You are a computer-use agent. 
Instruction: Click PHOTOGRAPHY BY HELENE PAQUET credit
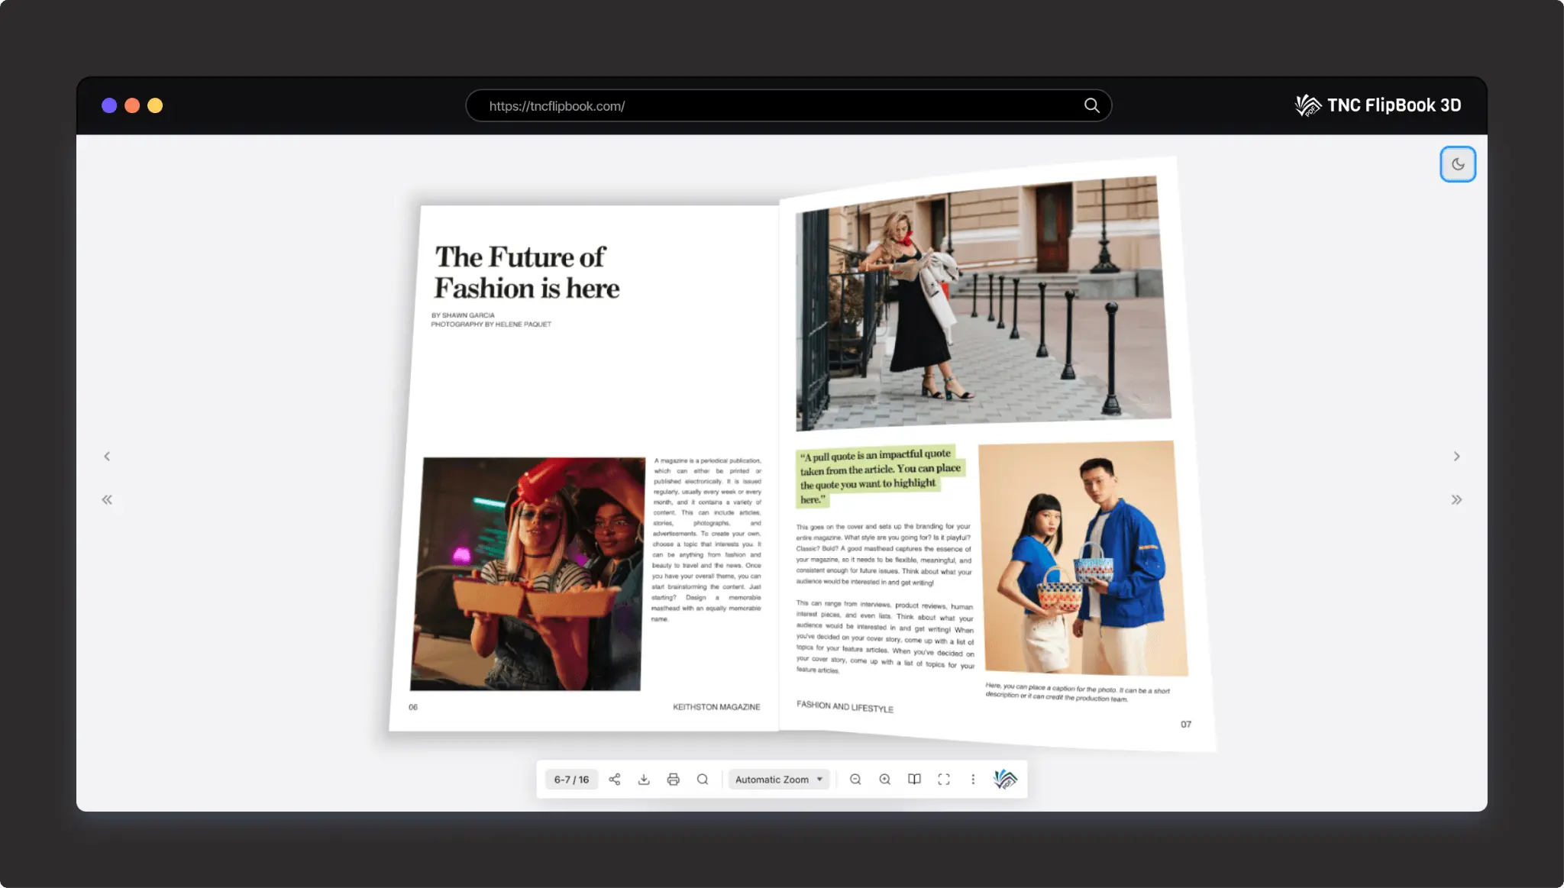click(x=491, y=325)
